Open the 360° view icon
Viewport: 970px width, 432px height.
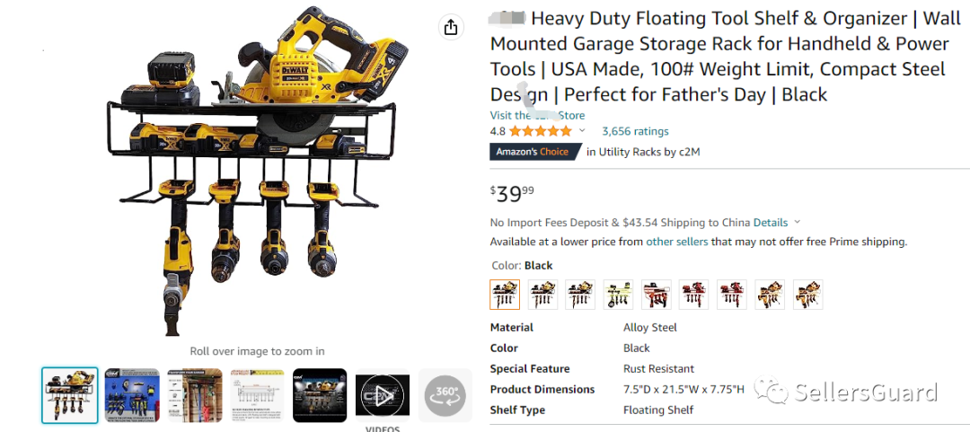[x=445, y=394]
